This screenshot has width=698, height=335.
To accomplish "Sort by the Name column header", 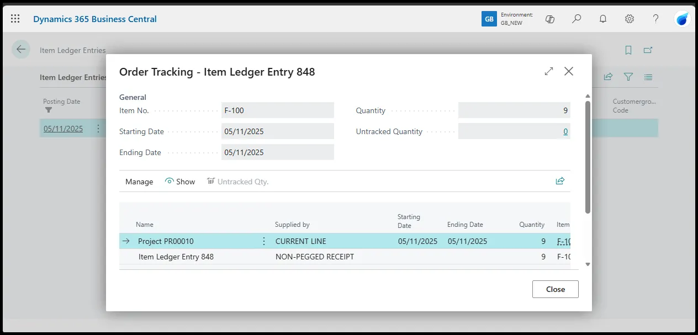I will [145, 225].
